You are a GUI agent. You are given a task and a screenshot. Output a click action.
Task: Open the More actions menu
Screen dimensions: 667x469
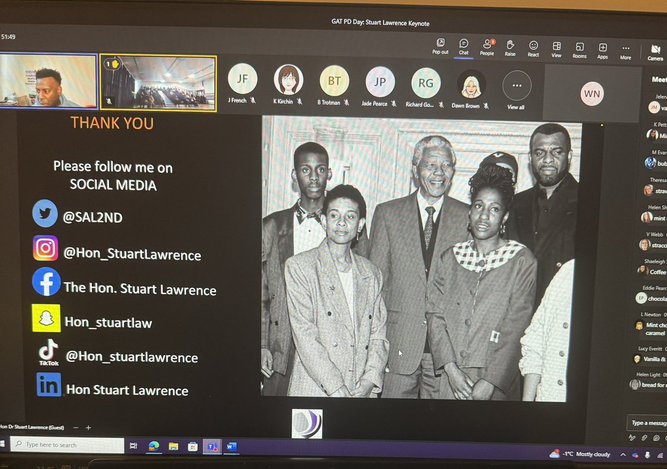point(626,51)
